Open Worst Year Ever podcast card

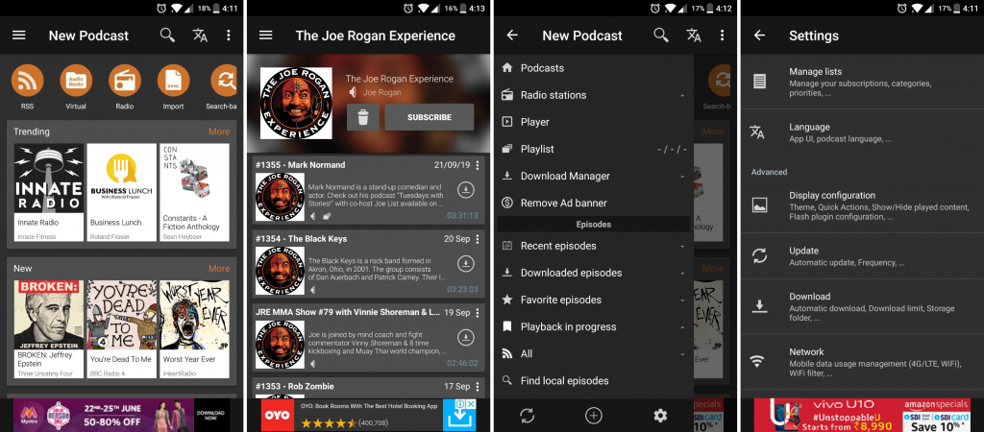click(194, 329)
